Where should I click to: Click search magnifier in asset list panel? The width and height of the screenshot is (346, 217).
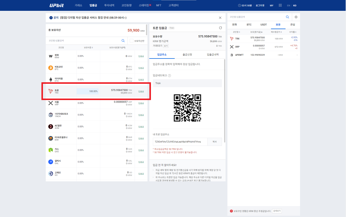tap(123, 41)
